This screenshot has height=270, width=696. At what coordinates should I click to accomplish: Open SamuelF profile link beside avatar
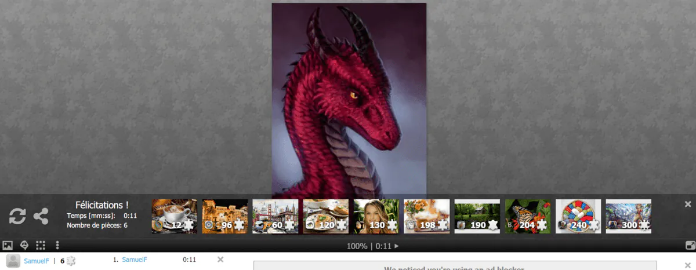pos(37,261)
